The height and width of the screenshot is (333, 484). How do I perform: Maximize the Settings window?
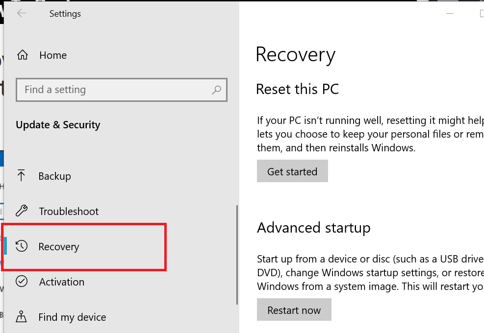(x=481, y=14)
